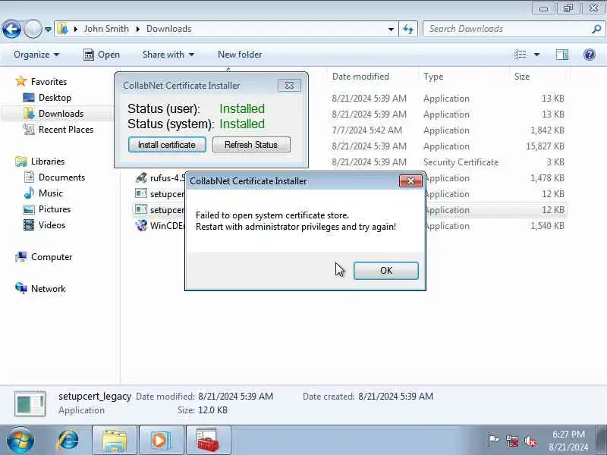Click the address bar folder icon

pyautogui.click(x=63, y=29)
